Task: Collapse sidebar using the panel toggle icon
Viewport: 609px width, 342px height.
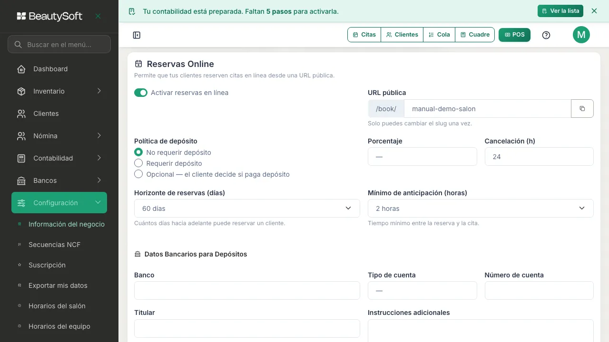Action: click(x=137, y=35)
